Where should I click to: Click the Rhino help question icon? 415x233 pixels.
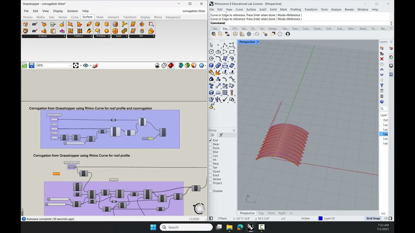(x=382, y=102)
